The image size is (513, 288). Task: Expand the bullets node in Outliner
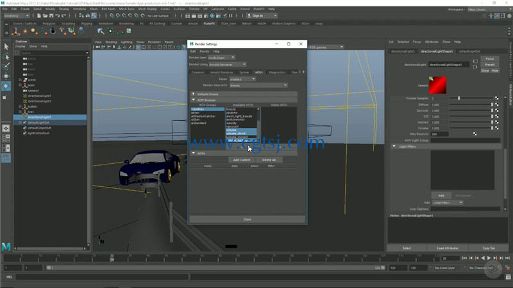(21, 106)
